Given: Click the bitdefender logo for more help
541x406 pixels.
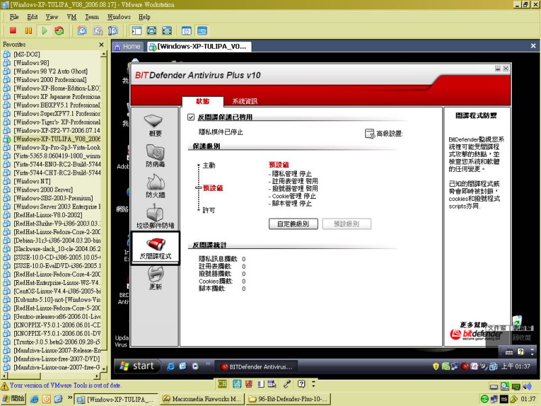Looking at the screenshot, I should [x=476, y=334].
